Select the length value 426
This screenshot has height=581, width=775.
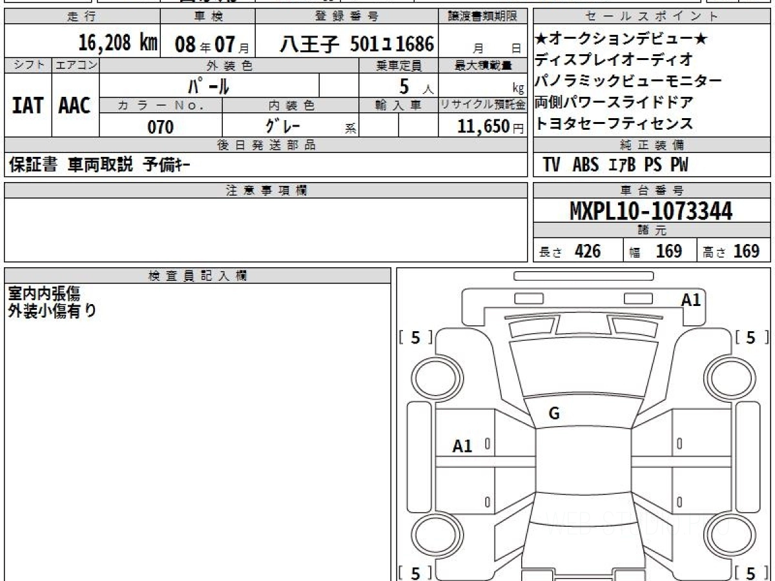pyautogui.click(x=587, y=251)
